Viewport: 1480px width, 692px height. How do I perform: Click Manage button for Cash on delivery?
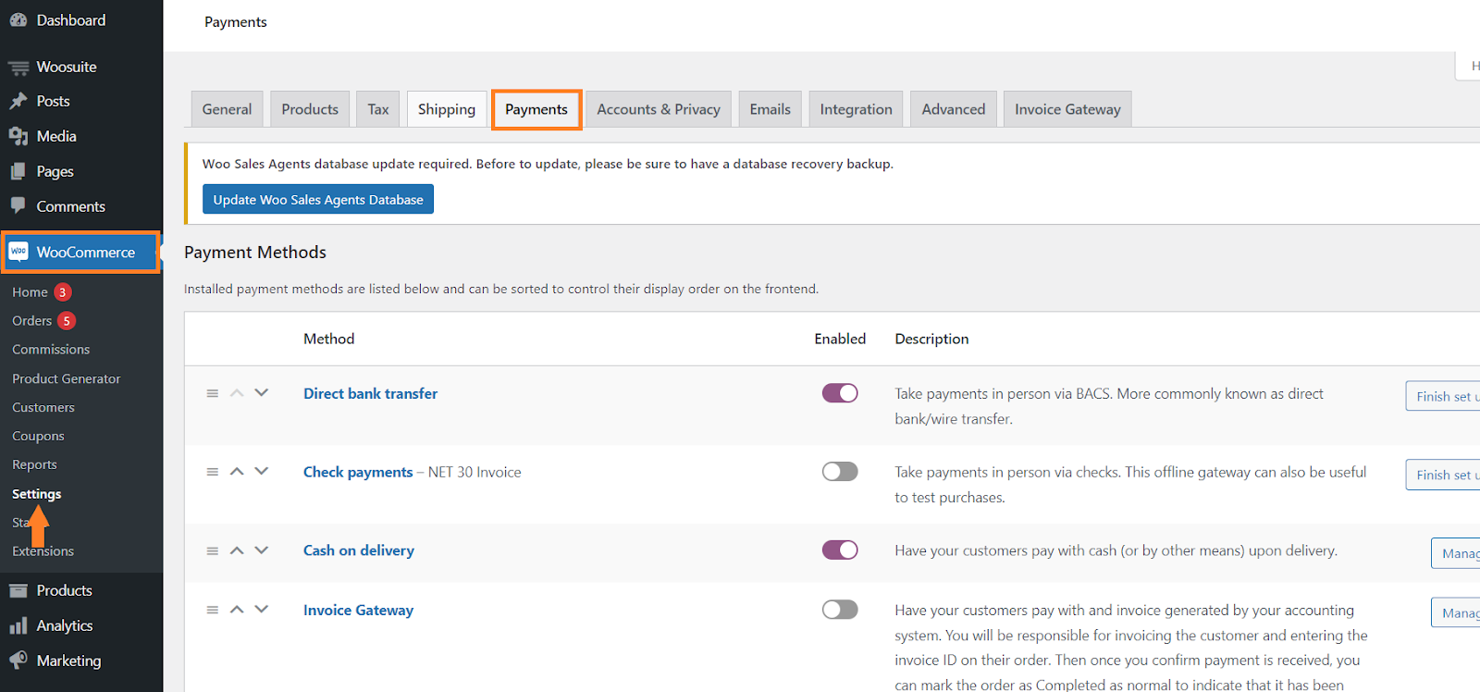click(1456, 553)
